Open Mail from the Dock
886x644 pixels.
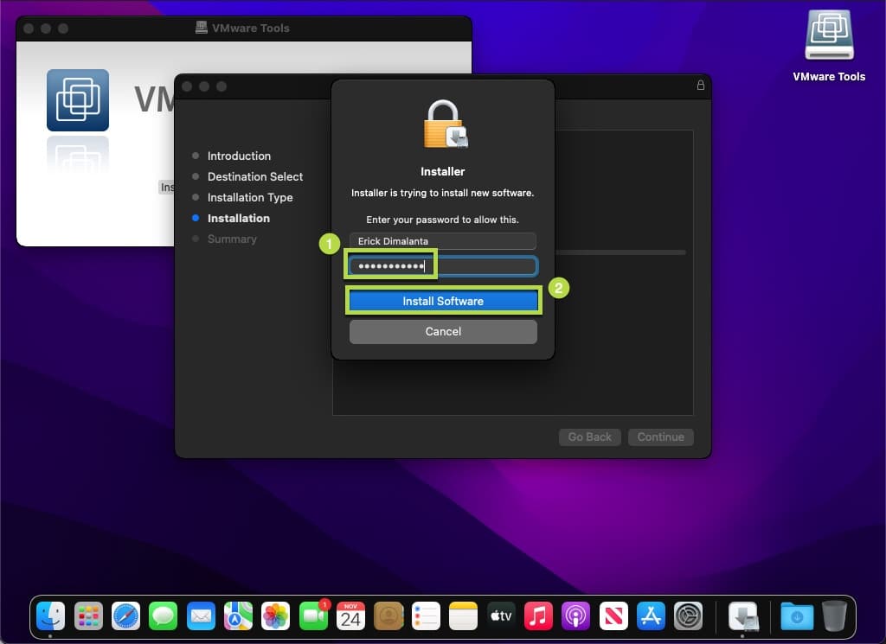201,615
